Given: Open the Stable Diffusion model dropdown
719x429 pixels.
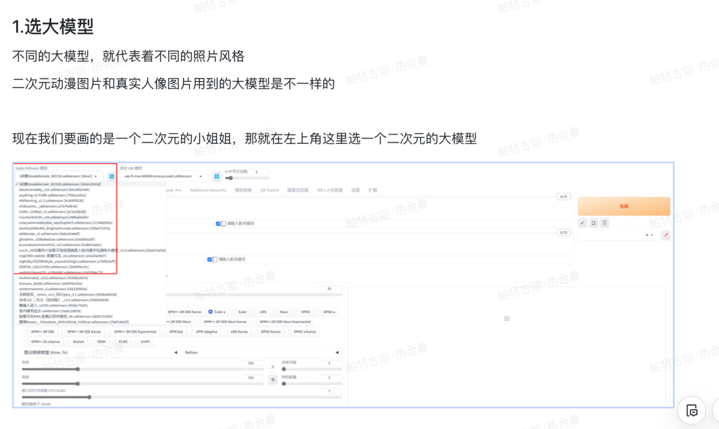Looking at the screenshot, I should [x=58, y=176].
